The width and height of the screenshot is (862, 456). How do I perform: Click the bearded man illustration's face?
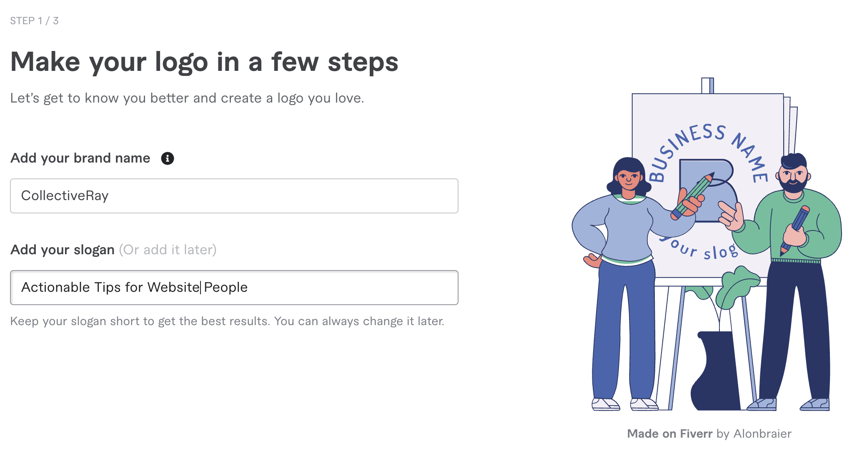tap(794, 175)
